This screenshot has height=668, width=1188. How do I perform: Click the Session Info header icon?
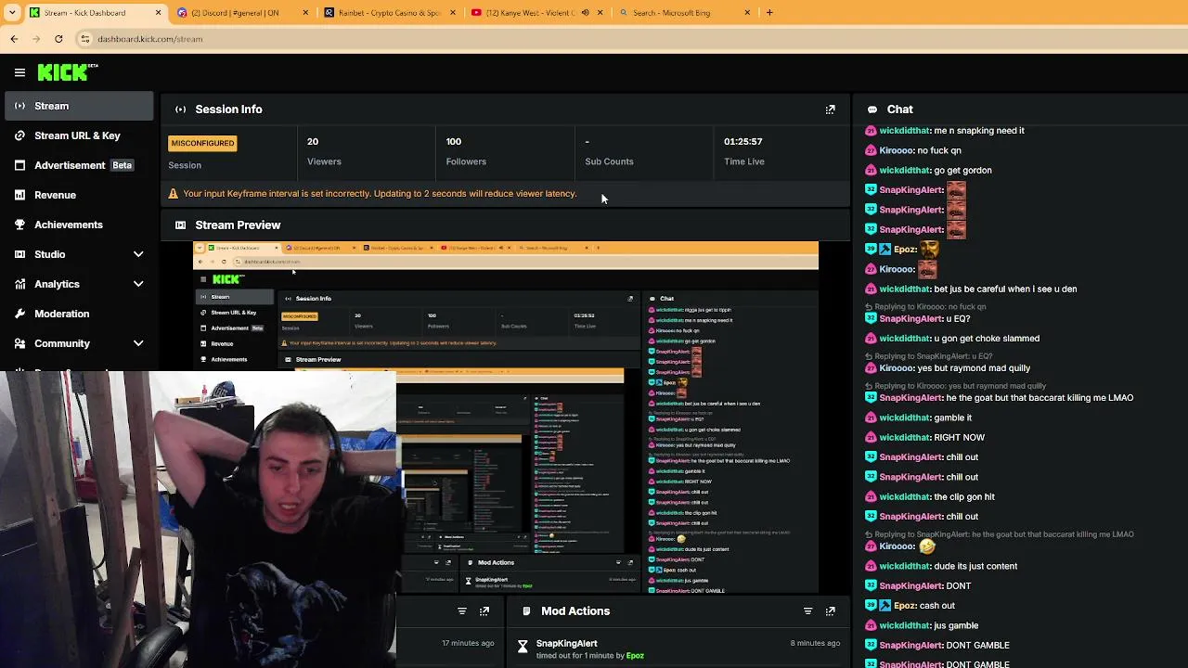(x=181, y=109)
